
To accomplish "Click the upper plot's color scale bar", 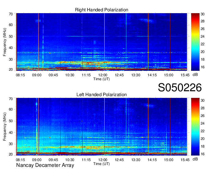I will tap(195, 42).
